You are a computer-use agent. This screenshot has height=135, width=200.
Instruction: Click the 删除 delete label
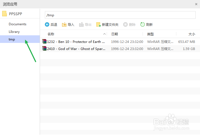tap(132, 24)
